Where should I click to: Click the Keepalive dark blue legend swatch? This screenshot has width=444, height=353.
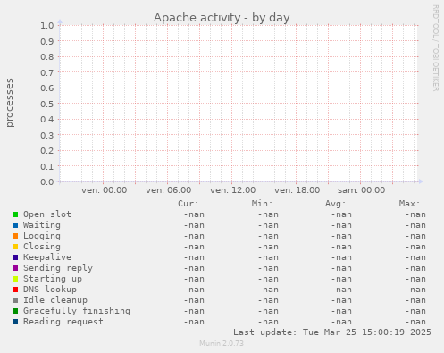[x=15, y=257]
